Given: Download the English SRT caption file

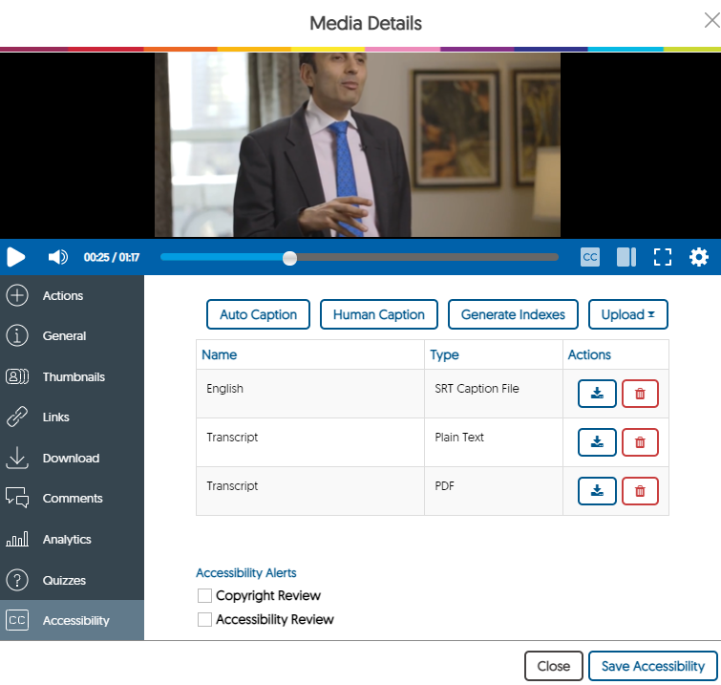Looking at the screenshot, I should tap(597, 394).
